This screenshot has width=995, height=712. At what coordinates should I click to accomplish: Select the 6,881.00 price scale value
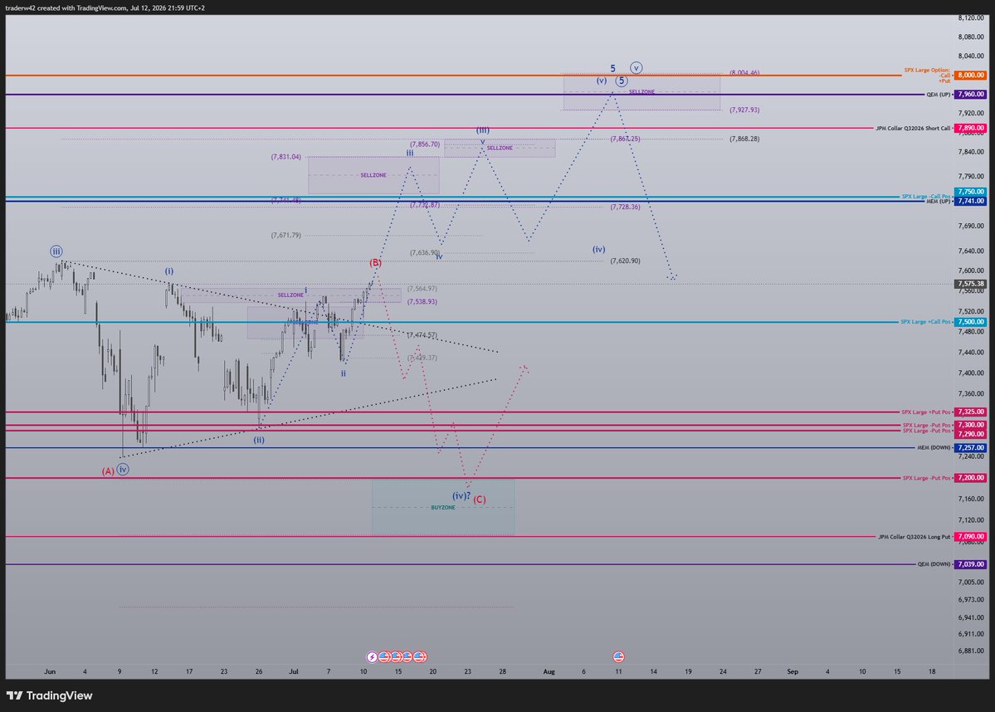click(x=971, y=651)
